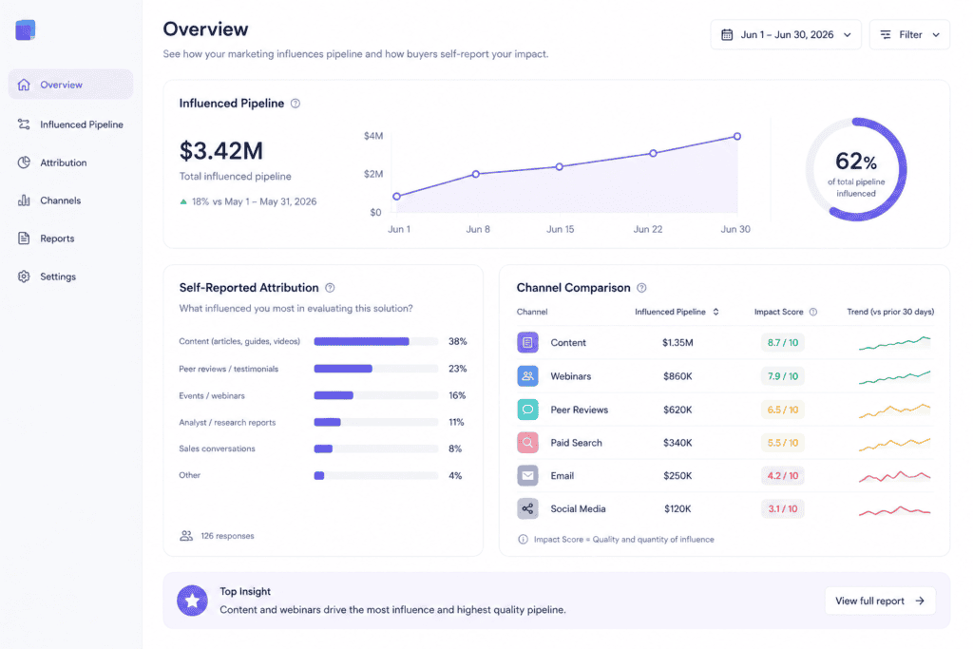
Task: Click the Overview home icon
Action: [24, 85]
